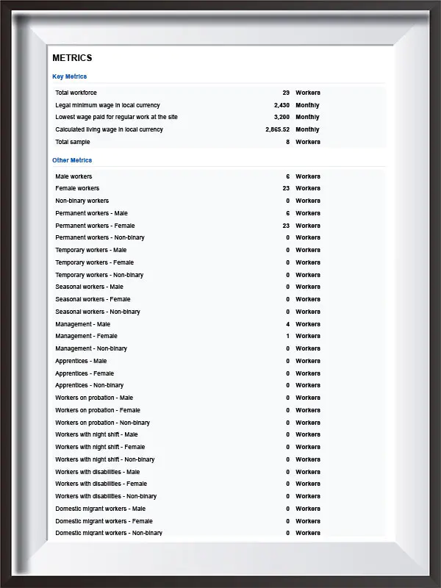Click Workers with night shift - Female row
Image resolution: width=441 pixels, height=588 pixels.
pos(219,447)
